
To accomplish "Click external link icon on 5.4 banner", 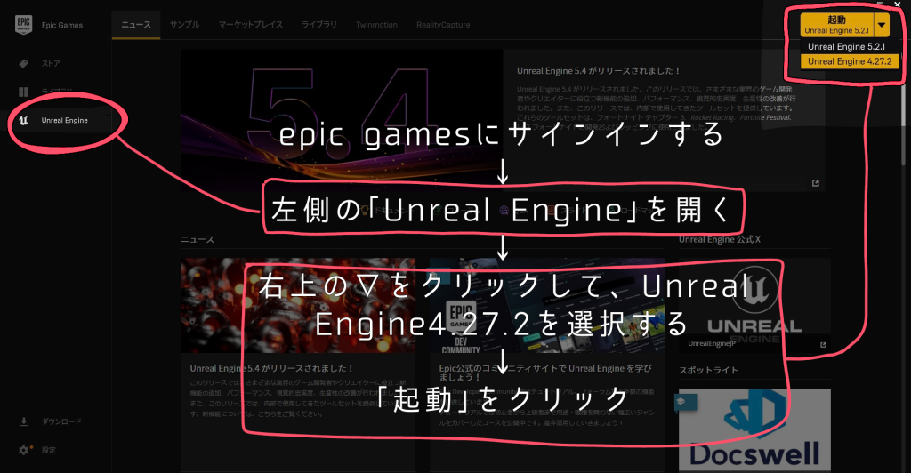I will [815, 183].
